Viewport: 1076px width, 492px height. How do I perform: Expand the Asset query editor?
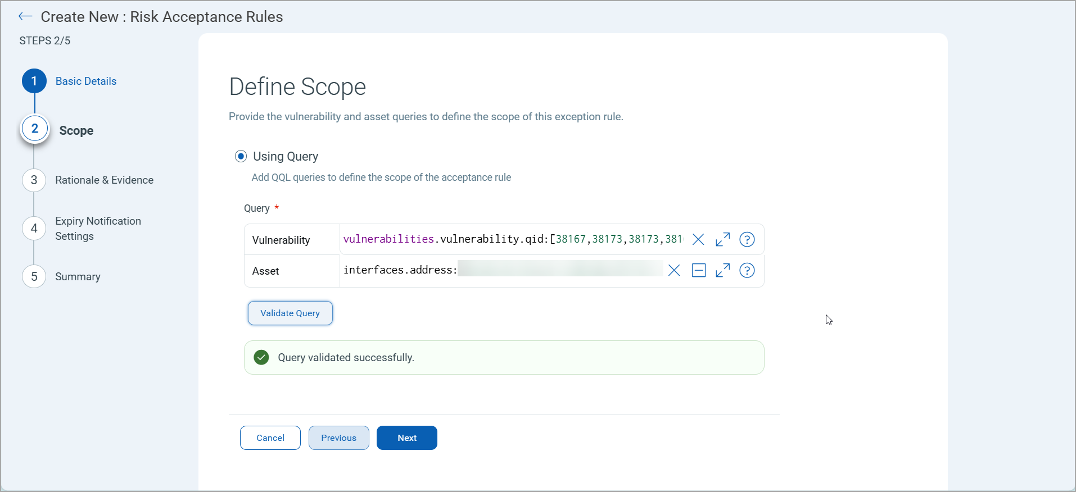(x=723, y=271)
